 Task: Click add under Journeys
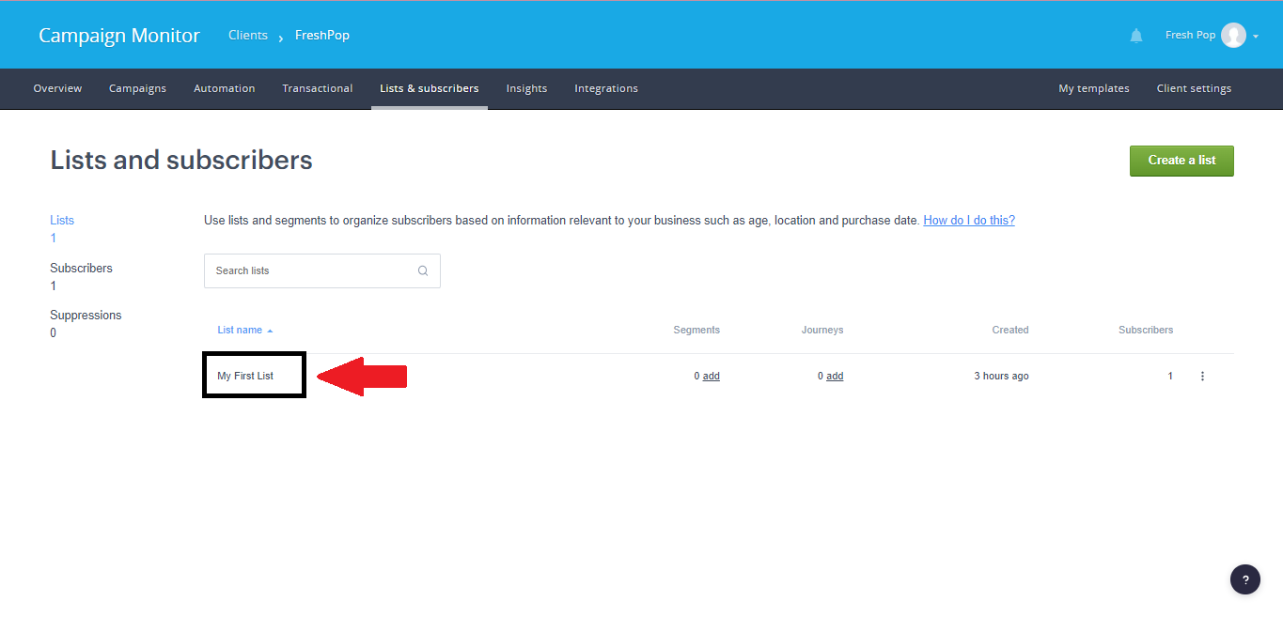[835, 376]
